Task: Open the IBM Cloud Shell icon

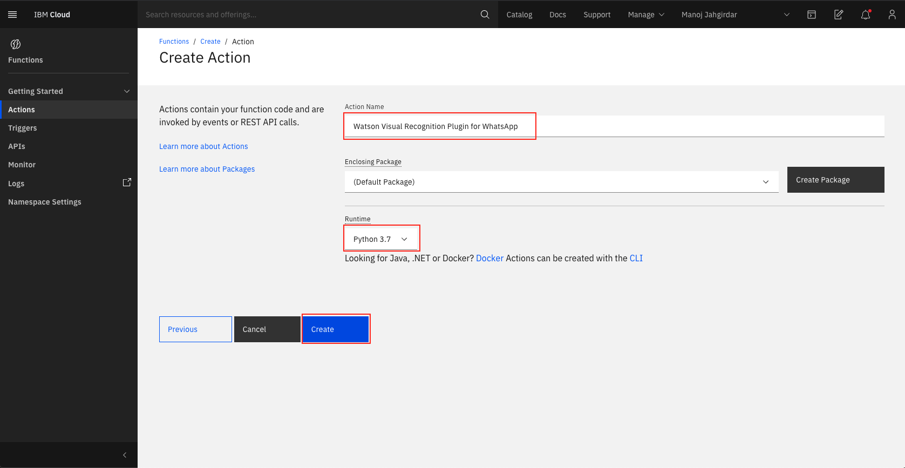Action: (812, 15)
